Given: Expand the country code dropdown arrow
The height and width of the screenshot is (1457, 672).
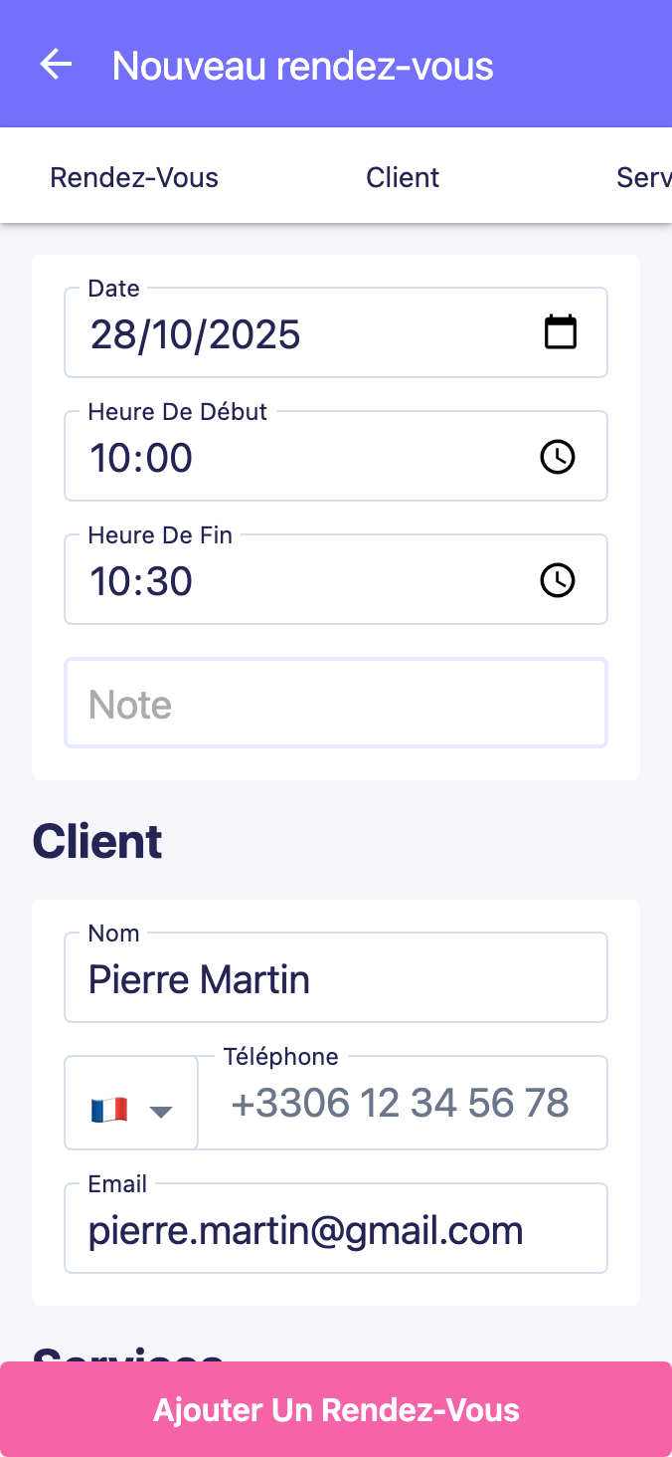Looking at the screenshot, I should point(161,1111).
